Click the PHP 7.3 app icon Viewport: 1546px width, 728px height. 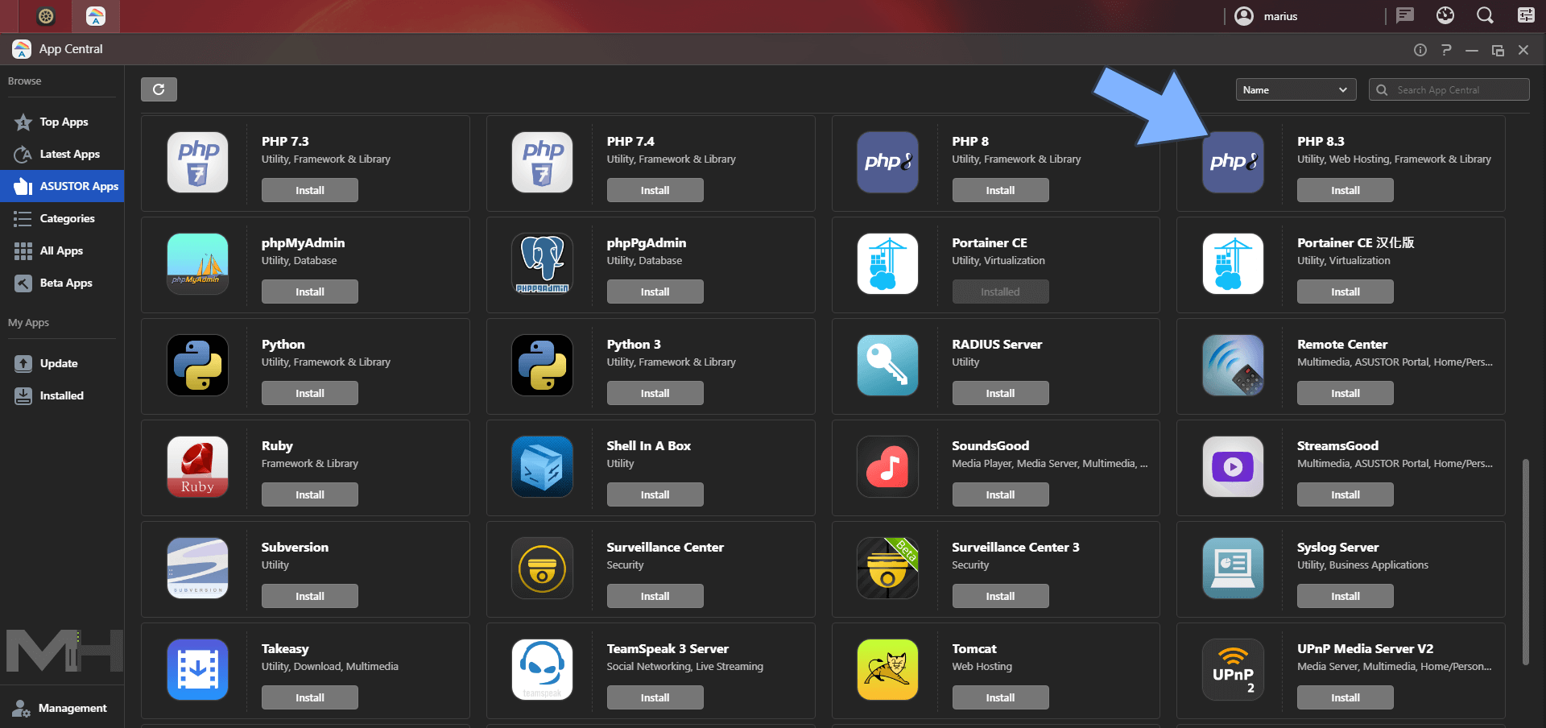coord(197,163)
